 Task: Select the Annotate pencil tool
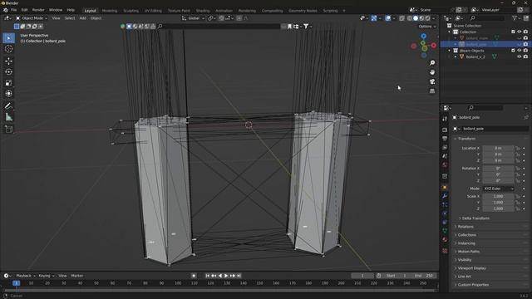click(x=9, y=106)
